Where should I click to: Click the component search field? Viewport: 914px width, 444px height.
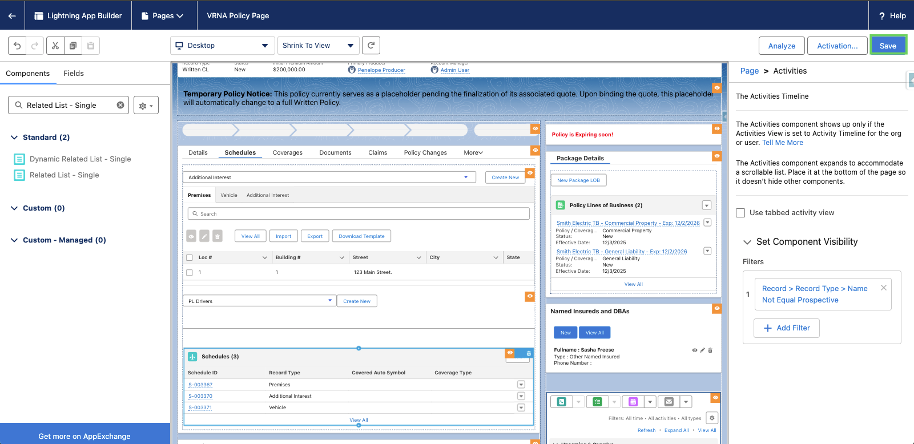[x=69, y=105]
